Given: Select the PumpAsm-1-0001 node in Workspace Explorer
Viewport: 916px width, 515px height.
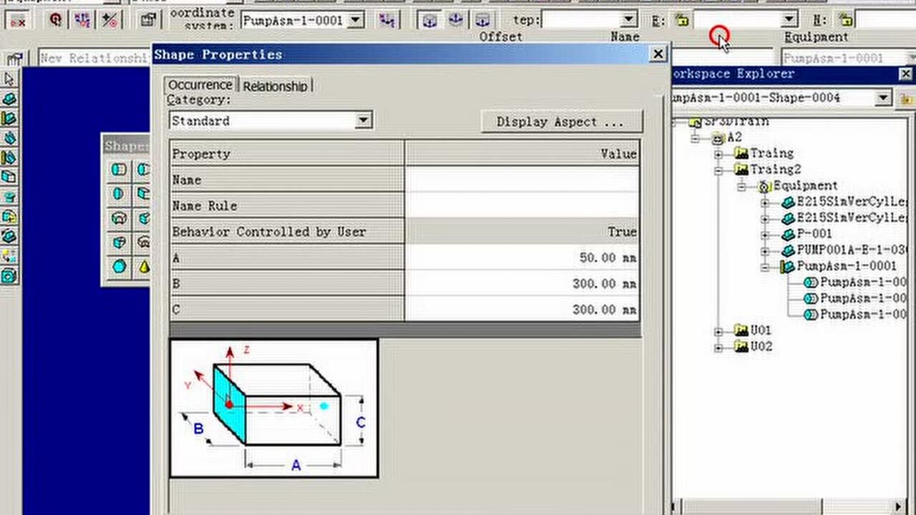Looking at the screenshot, I should pyautogui.click(x=846, y=266).
